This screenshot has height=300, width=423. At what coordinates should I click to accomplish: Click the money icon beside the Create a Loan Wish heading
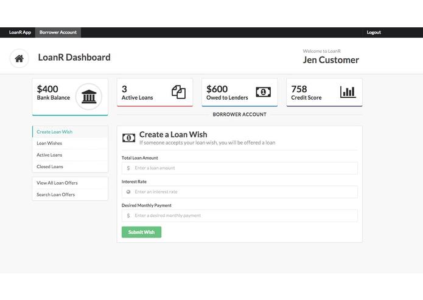pyautogui.click(x=128, y=138)
